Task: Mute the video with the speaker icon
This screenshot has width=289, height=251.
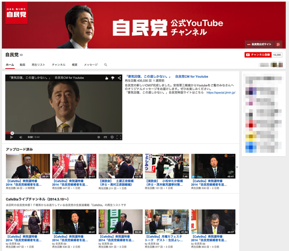Action: pos(21,137)
